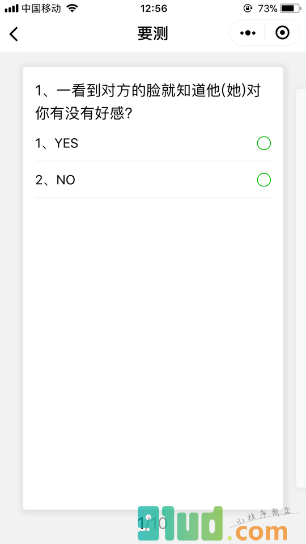This screenshot has height=544, width=306.
Task: Choose the "2、NO" answer row
Action: point(153,180)
